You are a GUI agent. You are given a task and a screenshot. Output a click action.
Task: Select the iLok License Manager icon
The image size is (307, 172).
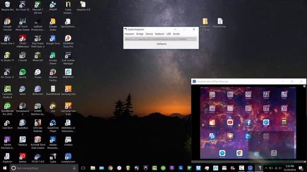pos(68,58)
